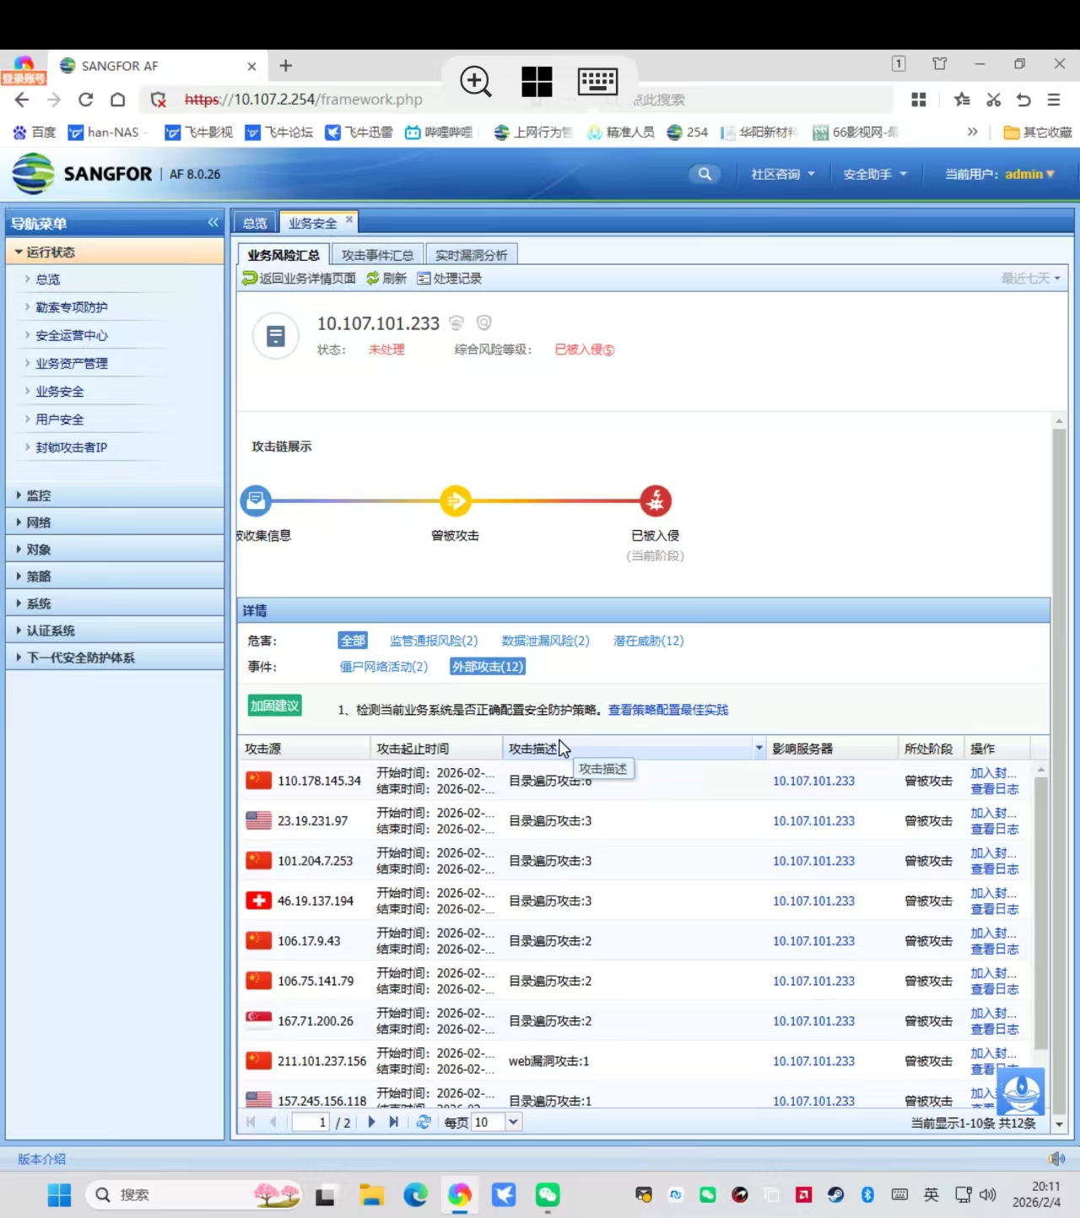Viewport: 1080px width, 1218px height.
Task: Click the pagination bar refresh icon
Action: click(x=424, y=1122)
